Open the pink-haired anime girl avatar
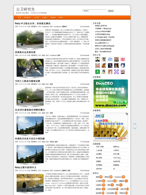This screenshot has width=146, height=195. tap(110, 72)
